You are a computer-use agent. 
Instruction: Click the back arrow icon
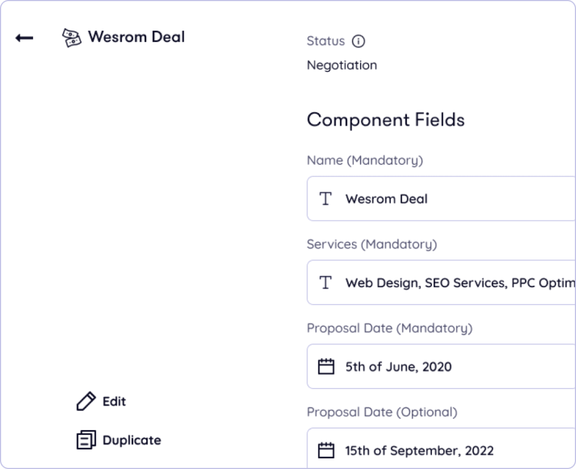(24, 38)
